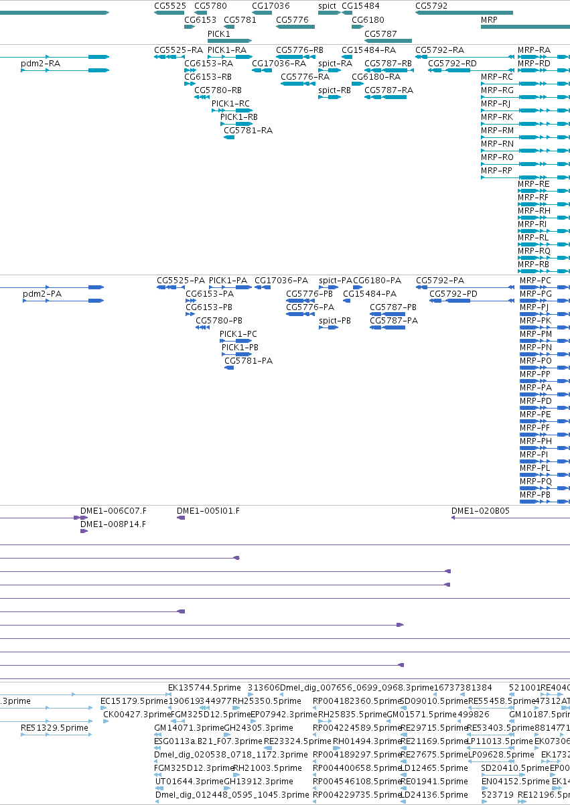Open protein MRP-PC

point(536,281)
